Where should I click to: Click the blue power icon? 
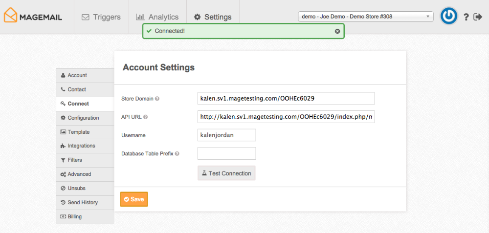point(448,17)
